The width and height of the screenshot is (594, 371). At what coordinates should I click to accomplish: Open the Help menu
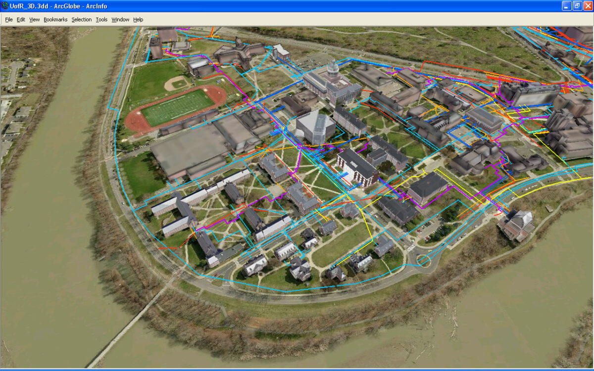click(x=138, y=20)
